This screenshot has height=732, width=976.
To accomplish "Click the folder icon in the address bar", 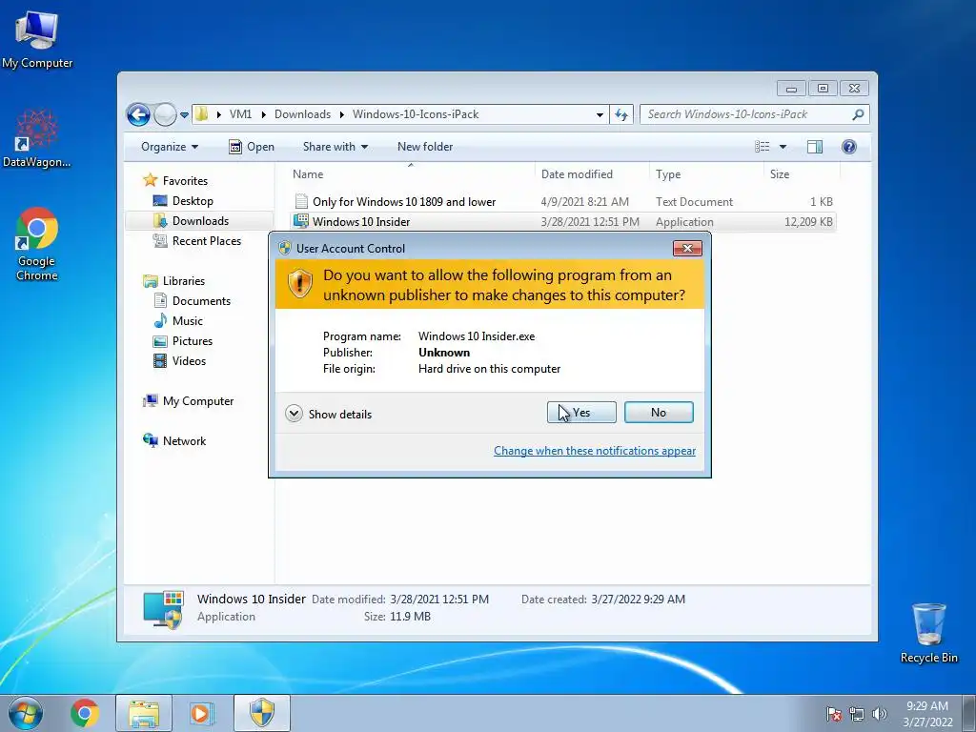I will point(201,114).
